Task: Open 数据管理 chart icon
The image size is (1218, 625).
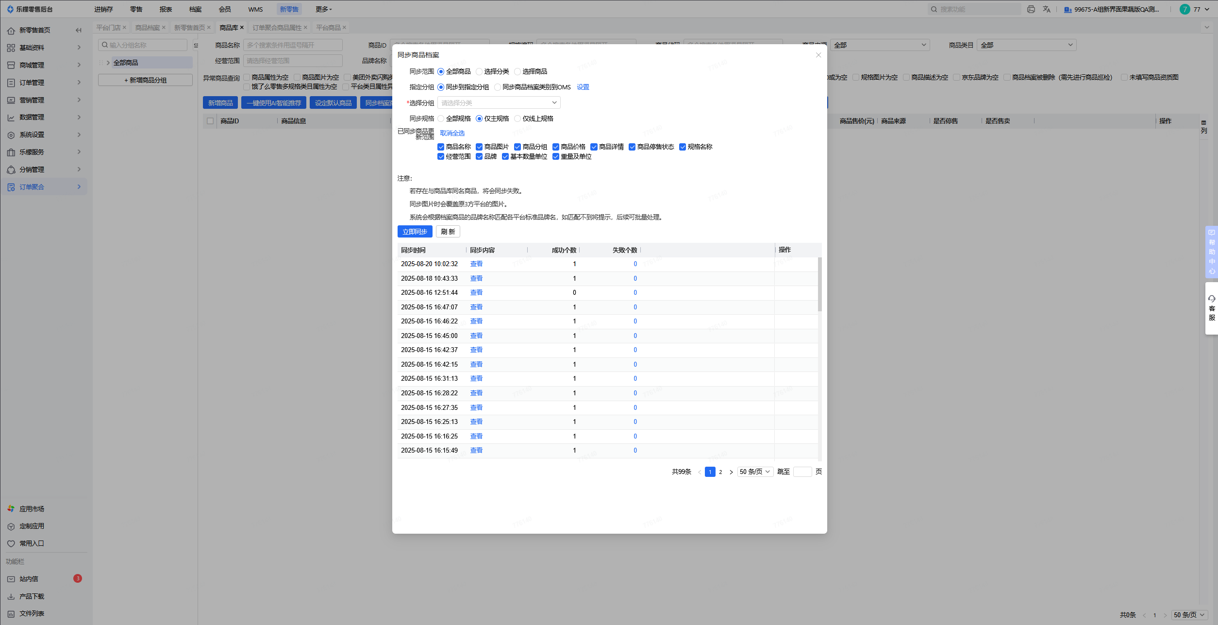Action: [11, 118]
